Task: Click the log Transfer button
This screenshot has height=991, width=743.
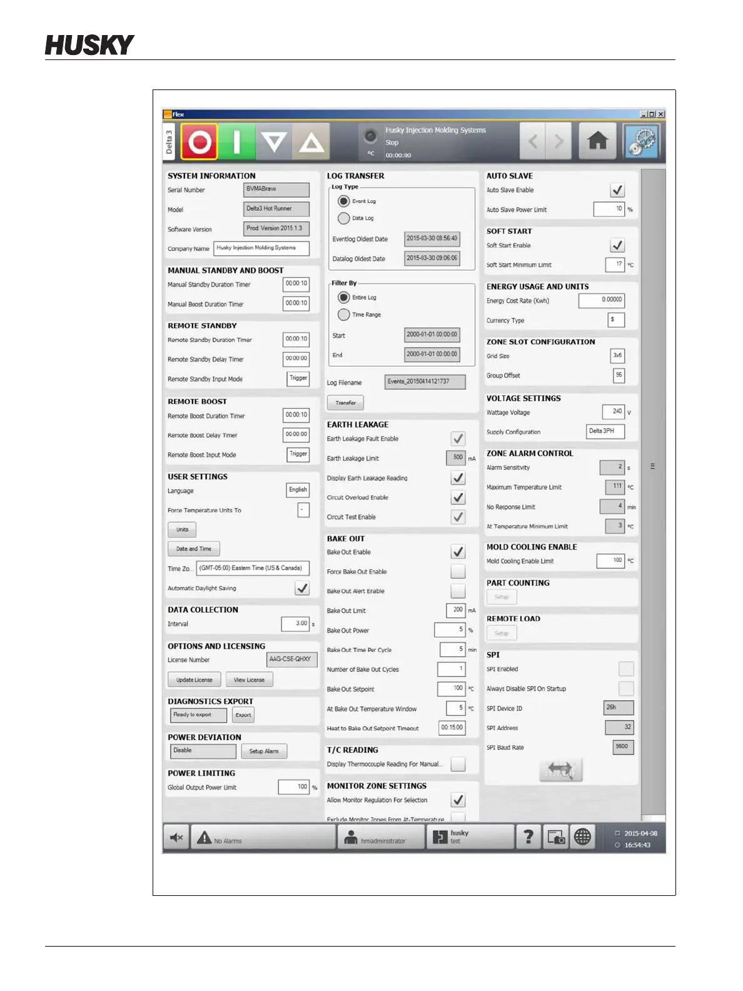Action: 345,403
